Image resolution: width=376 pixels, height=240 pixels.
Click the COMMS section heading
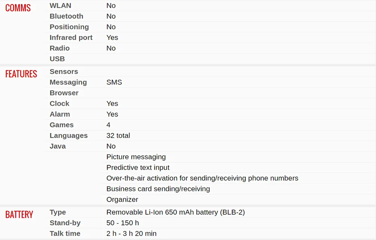click(18, 8)
